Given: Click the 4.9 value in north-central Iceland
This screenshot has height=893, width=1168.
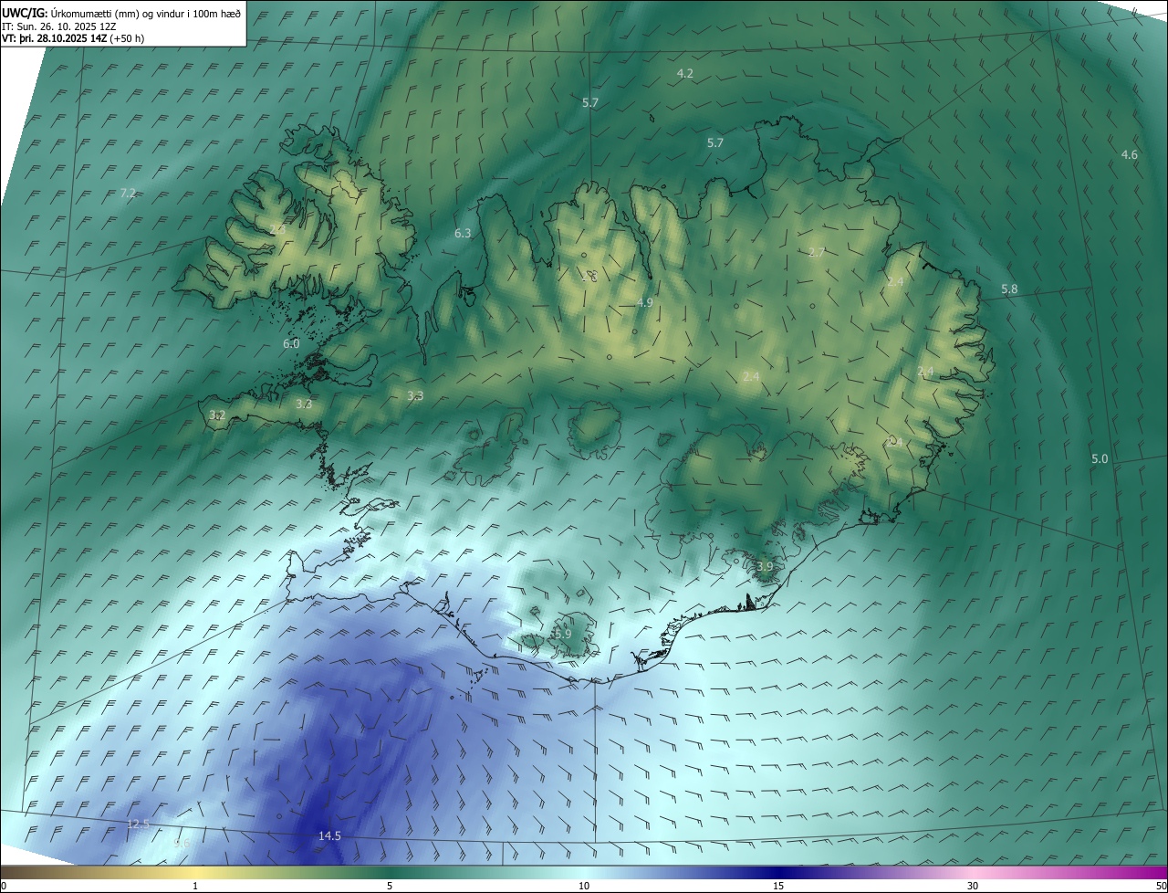Looking at the screenshot, I should [x=645, y=303].
